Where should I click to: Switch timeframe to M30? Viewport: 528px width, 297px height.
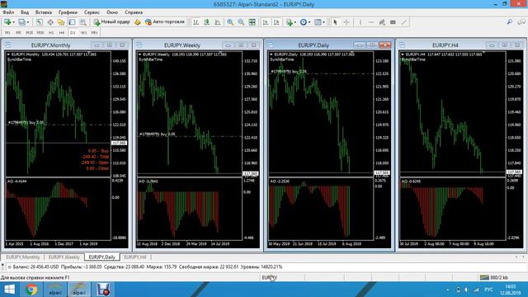(x=40, y=33)
